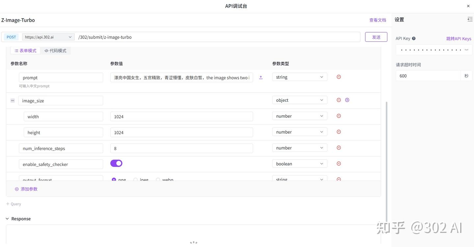Click the 发送 send button

click(x=376, y=37)
